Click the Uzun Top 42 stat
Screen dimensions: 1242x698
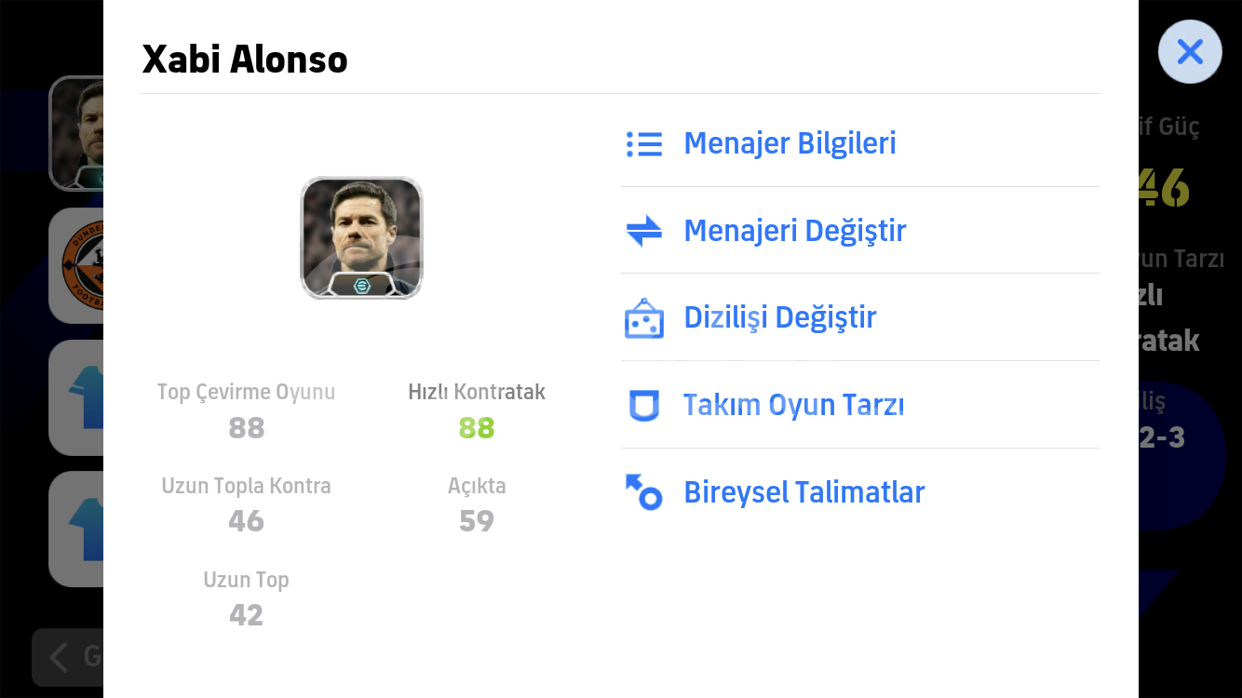tap(246, 597)
